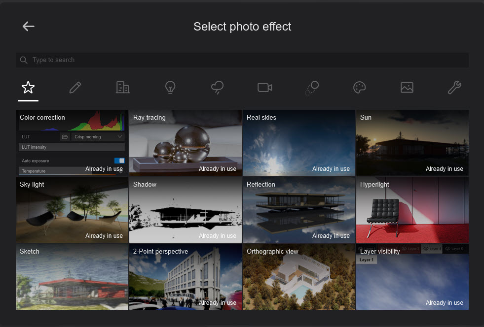Choose the Real skies effect tile
Viewport: 484px width, 327px height.
coord(298,143)
